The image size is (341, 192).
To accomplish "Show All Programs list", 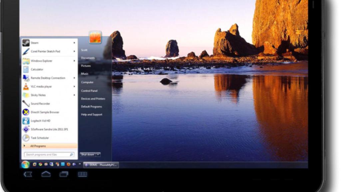I will coord(38,146).
